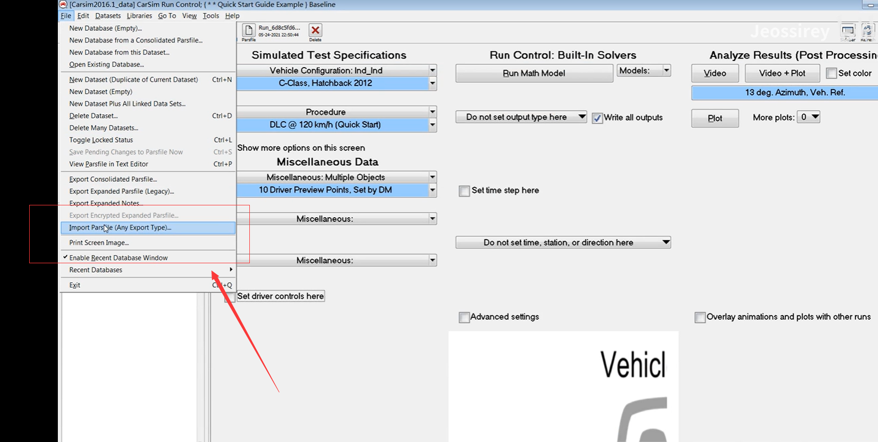
Task: Select Open Existing Database... menu item
Action: (148, 65)
